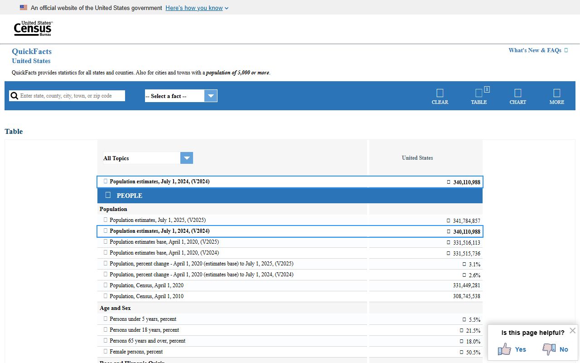The width and height of the screenshot is (580, 363).
Task: Click the thumbs-up Yes icon
Action: tap(504, 349)
